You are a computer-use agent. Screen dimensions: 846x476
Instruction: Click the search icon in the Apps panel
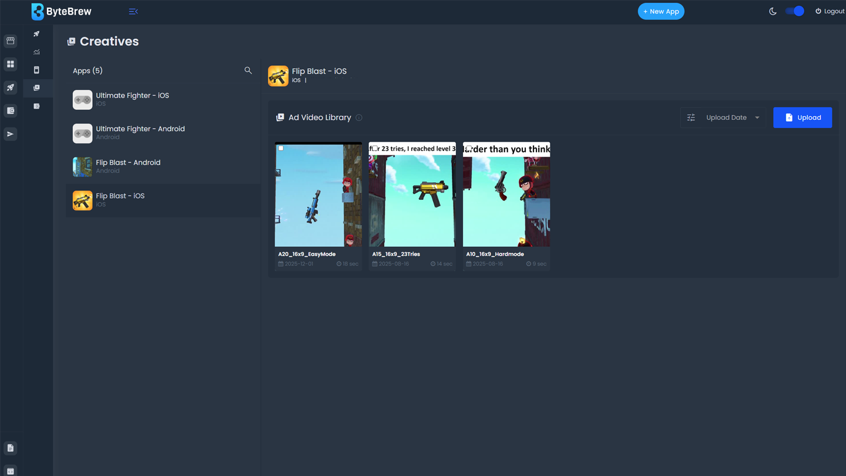click(248, 71)
